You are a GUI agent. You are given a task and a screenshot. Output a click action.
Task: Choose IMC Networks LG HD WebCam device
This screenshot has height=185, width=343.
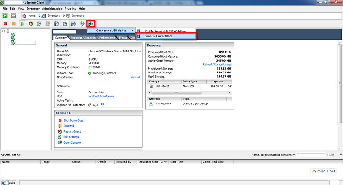tap(166, 31)
